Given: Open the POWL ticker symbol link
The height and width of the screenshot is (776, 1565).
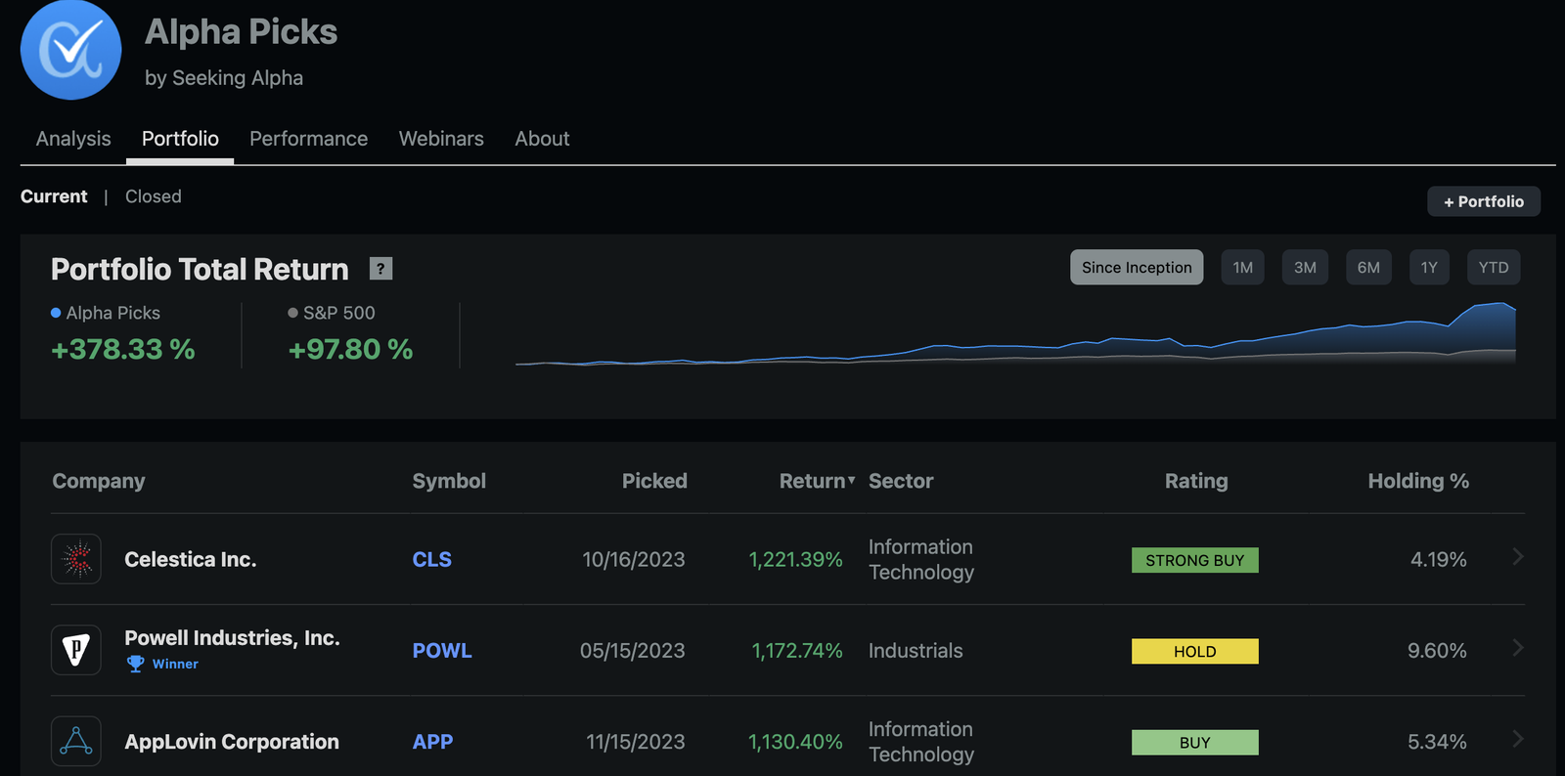Looking at the screenshot, I should (442, 650).
